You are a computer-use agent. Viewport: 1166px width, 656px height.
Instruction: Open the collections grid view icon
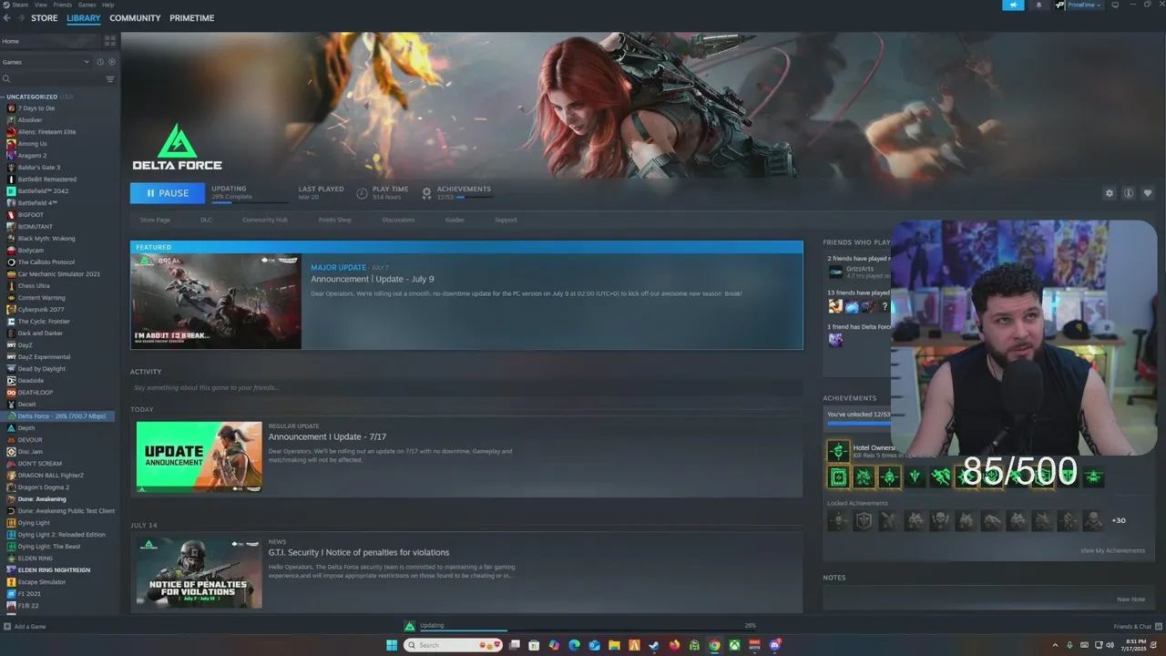click(110, 41)
